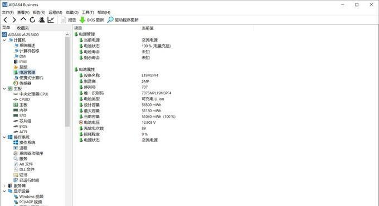Go back with the left arrow button
379x206 pixels.
[6, 20]
